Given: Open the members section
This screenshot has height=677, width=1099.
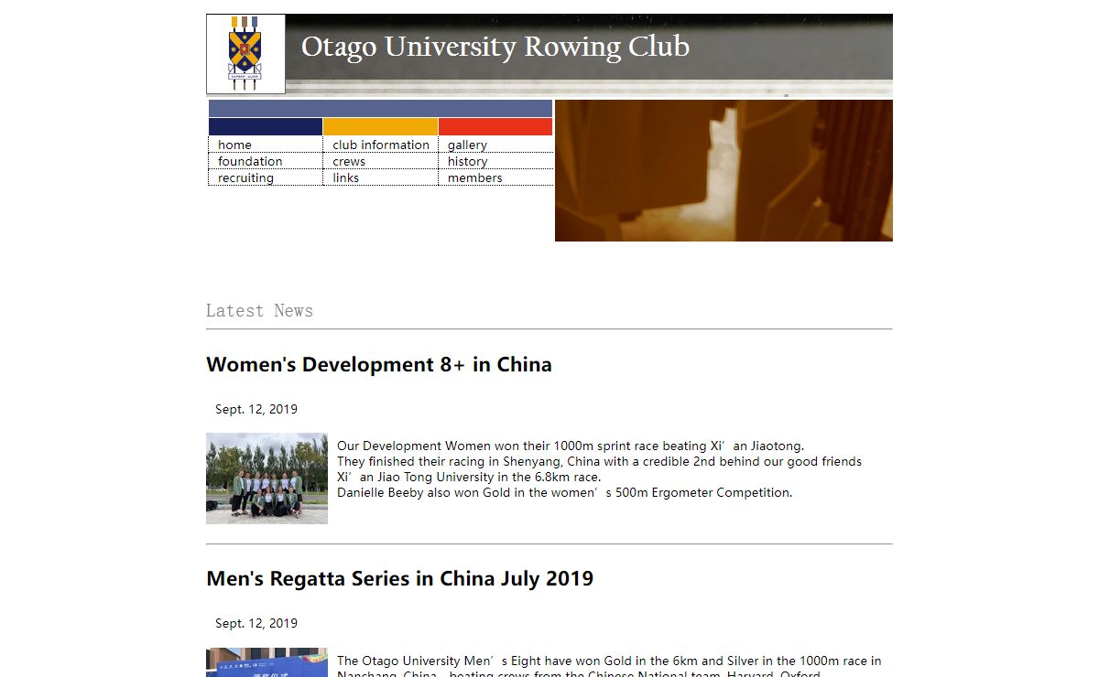Looking at the screenshot, I should [x=474, y=177].
